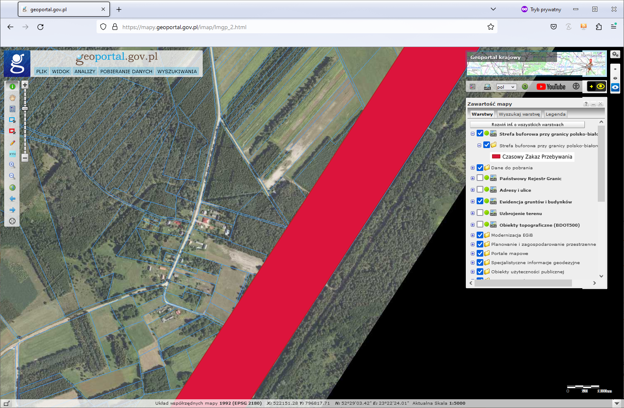Open the pol language dropdown
The width and height of the screenshot is (624, 408).
506,87
